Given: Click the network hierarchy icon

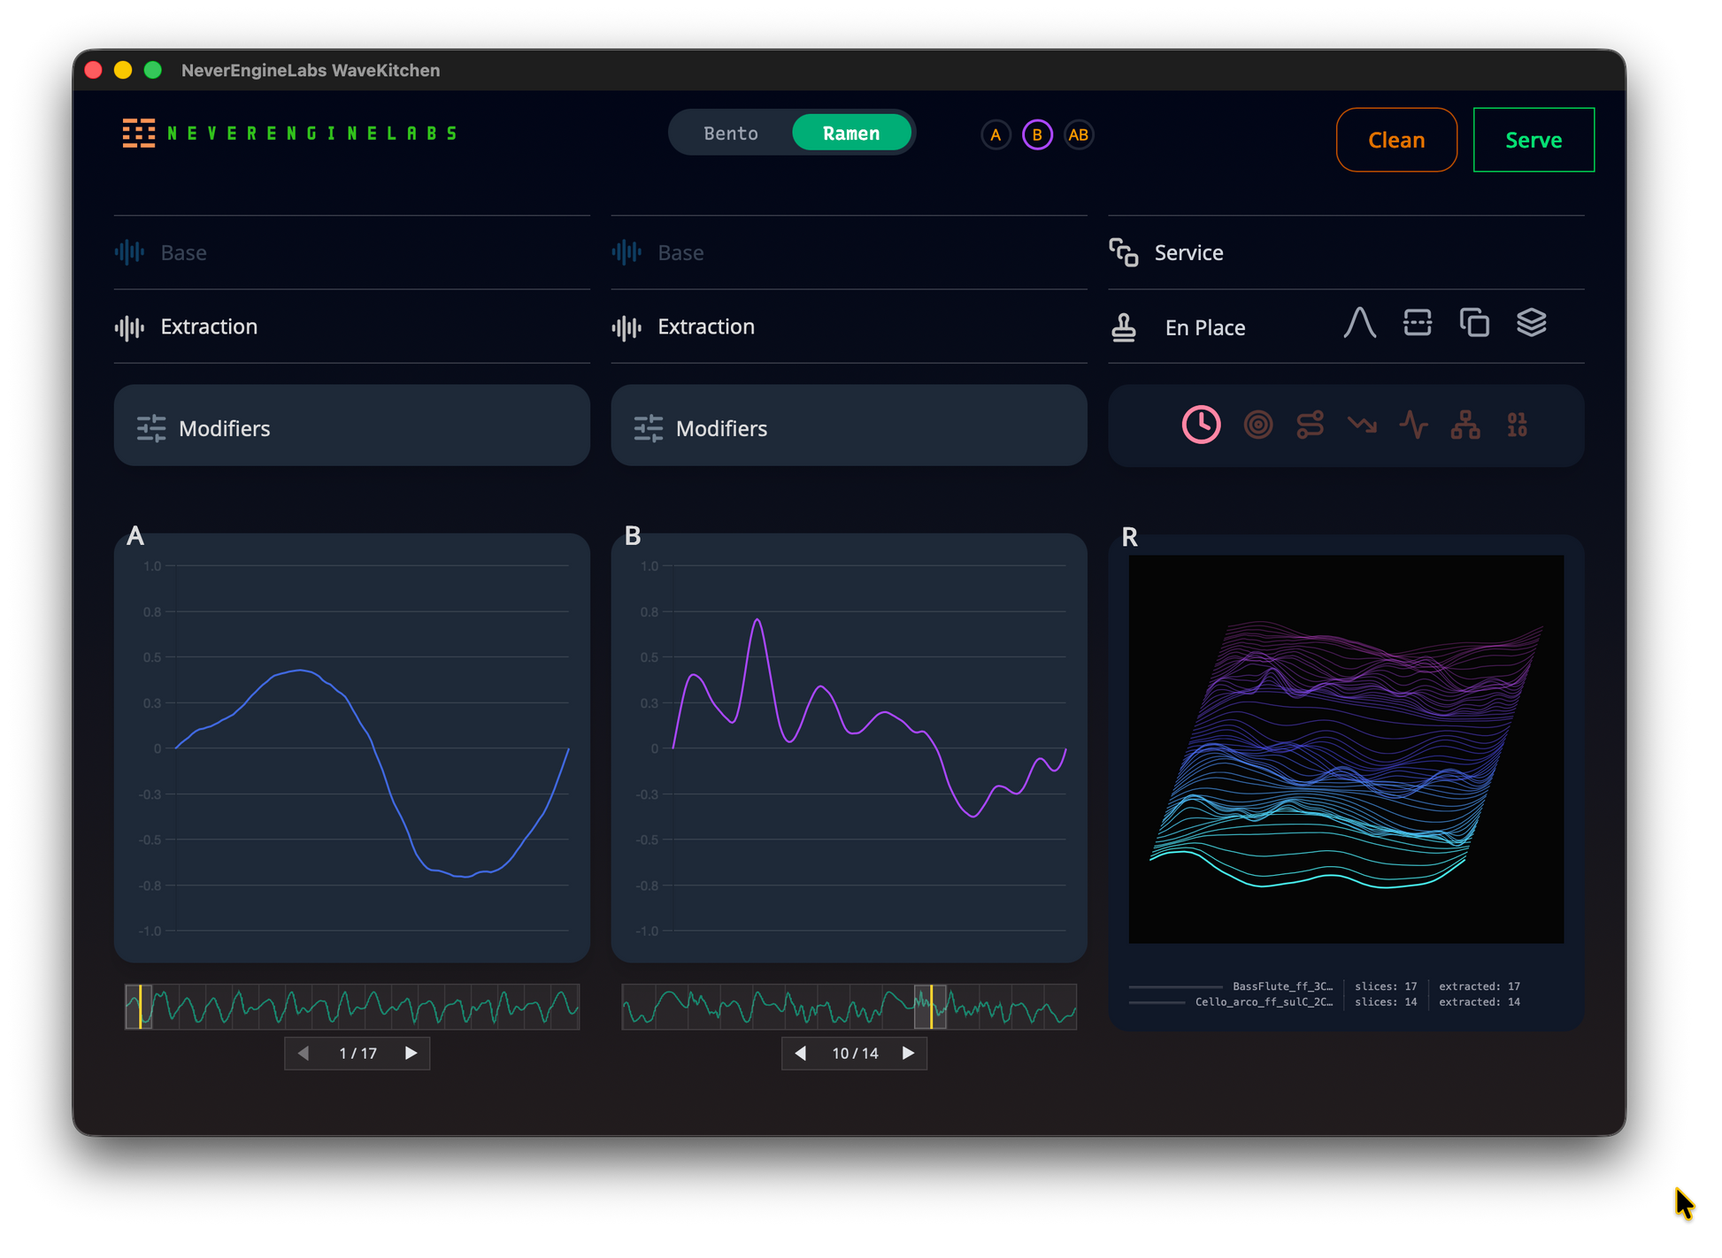Looking at the screenshot, I should tap(1465, 426).
